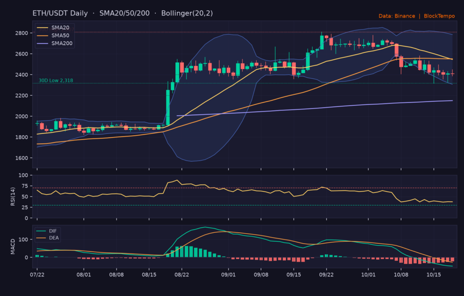Viewport: 464px width, 296px height.
Task: Click the 2400 price axis label
Action: 22,75
